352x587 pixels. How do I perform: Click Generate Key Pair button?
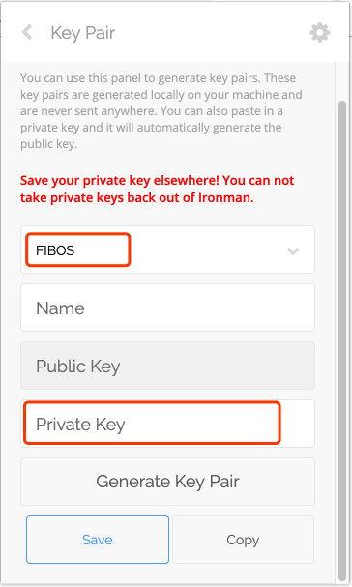(x=167, y=482)
